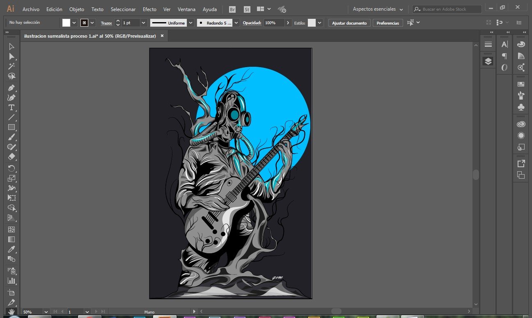The height and width of the screenshot is (318, 532).
Task: Open the Artboards panel
Action: (x=521, y=175)
